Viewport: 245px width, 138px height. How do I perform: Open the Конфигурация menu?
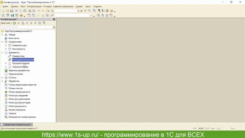[x=34, y=7]
